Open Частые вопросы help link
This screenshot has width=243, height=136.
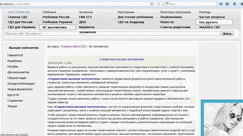(x=212, y=17)
